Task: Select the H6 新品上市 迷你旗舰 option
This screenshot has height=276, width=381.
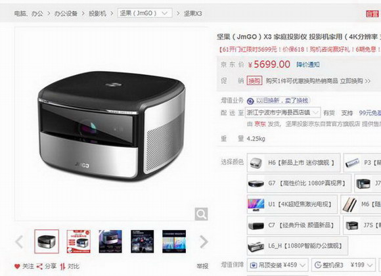Action: 294,163
